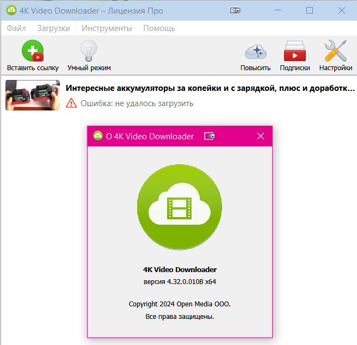Select the battery video thumbnail
Screen dimensions: 357x345
pos(32,95)
